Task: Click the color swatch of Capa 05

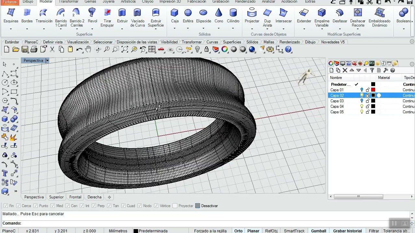Action: tap(373, 112)
